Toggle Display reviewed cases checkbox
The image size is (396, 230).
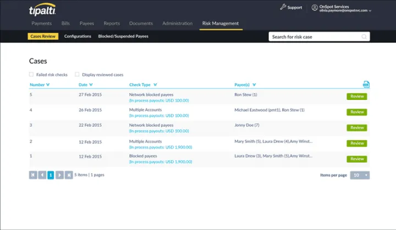pyautogui.click(x=77, y=75)
